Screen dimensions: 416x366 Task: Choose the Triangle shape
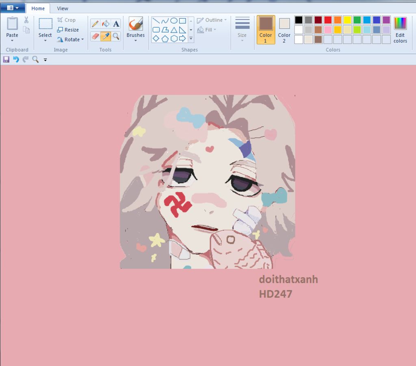[174, 30]
